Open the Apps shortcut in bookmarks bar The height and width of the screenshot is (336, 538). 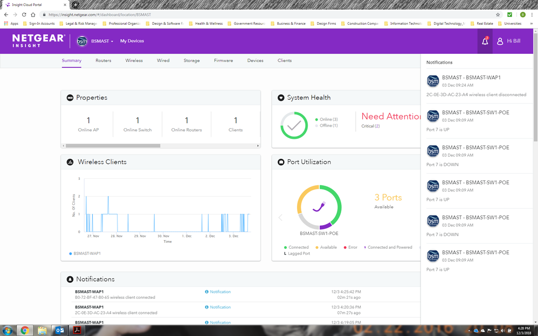11,24
